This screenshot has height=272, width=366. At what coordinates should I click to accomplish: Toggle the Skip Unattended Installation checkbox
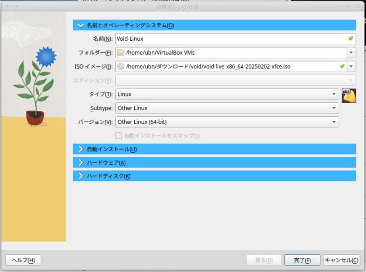click(x=118, y=136)
